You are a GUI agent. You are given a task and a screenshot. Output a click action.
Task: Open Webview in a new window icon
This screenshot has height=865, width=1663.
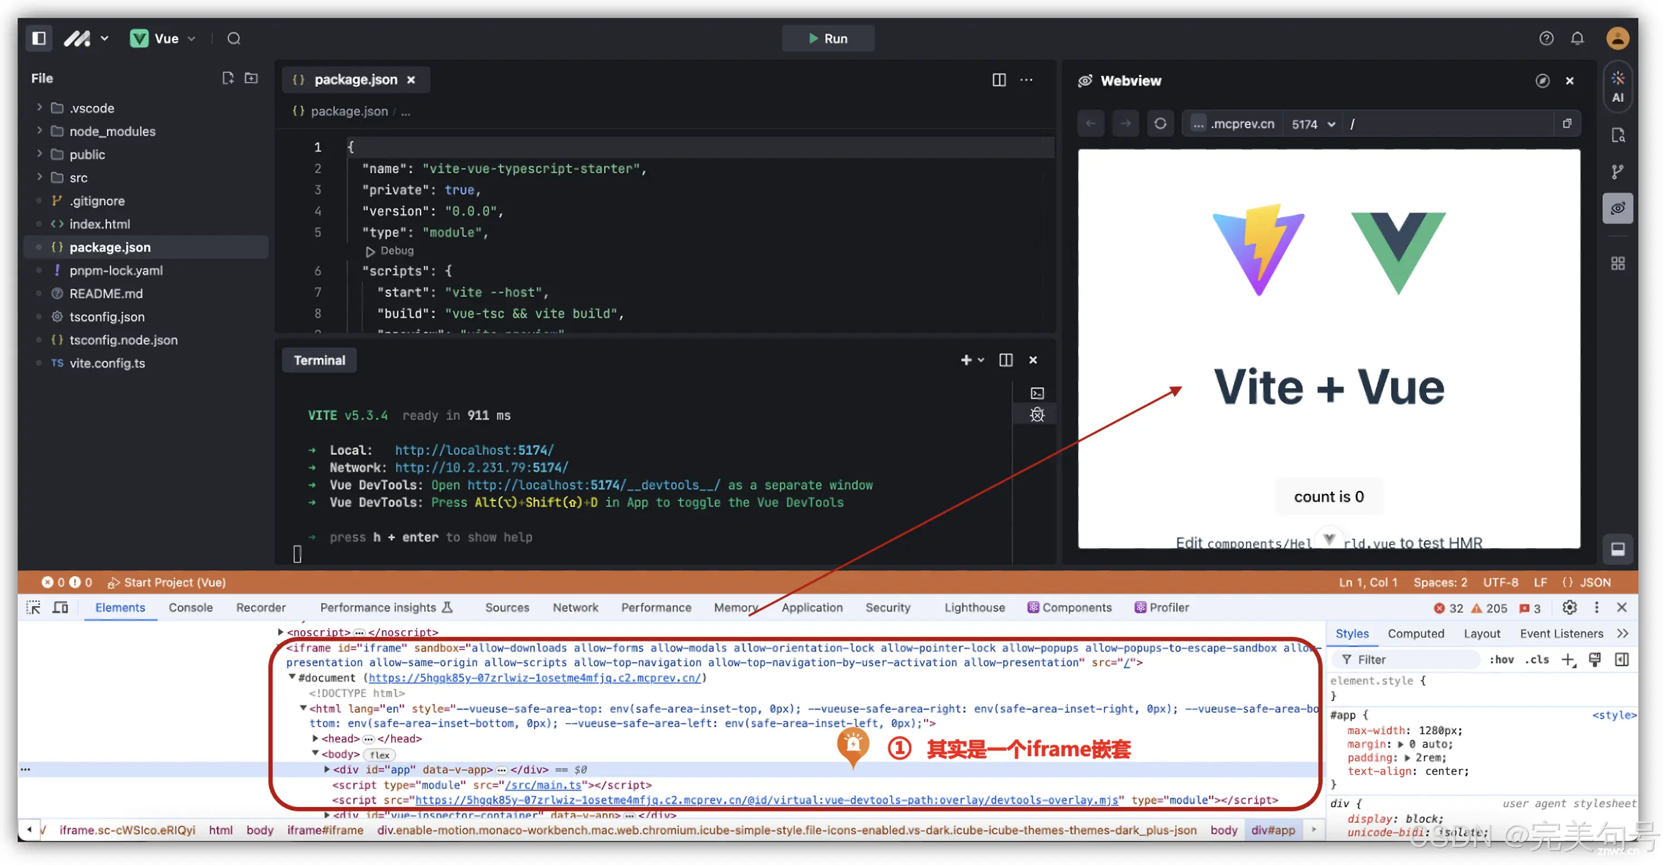1567,123
